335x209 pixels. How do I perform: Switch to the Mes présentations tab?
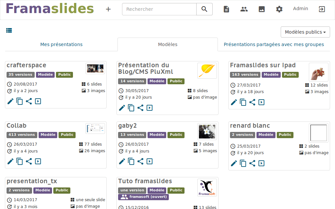tap(61, 44)
